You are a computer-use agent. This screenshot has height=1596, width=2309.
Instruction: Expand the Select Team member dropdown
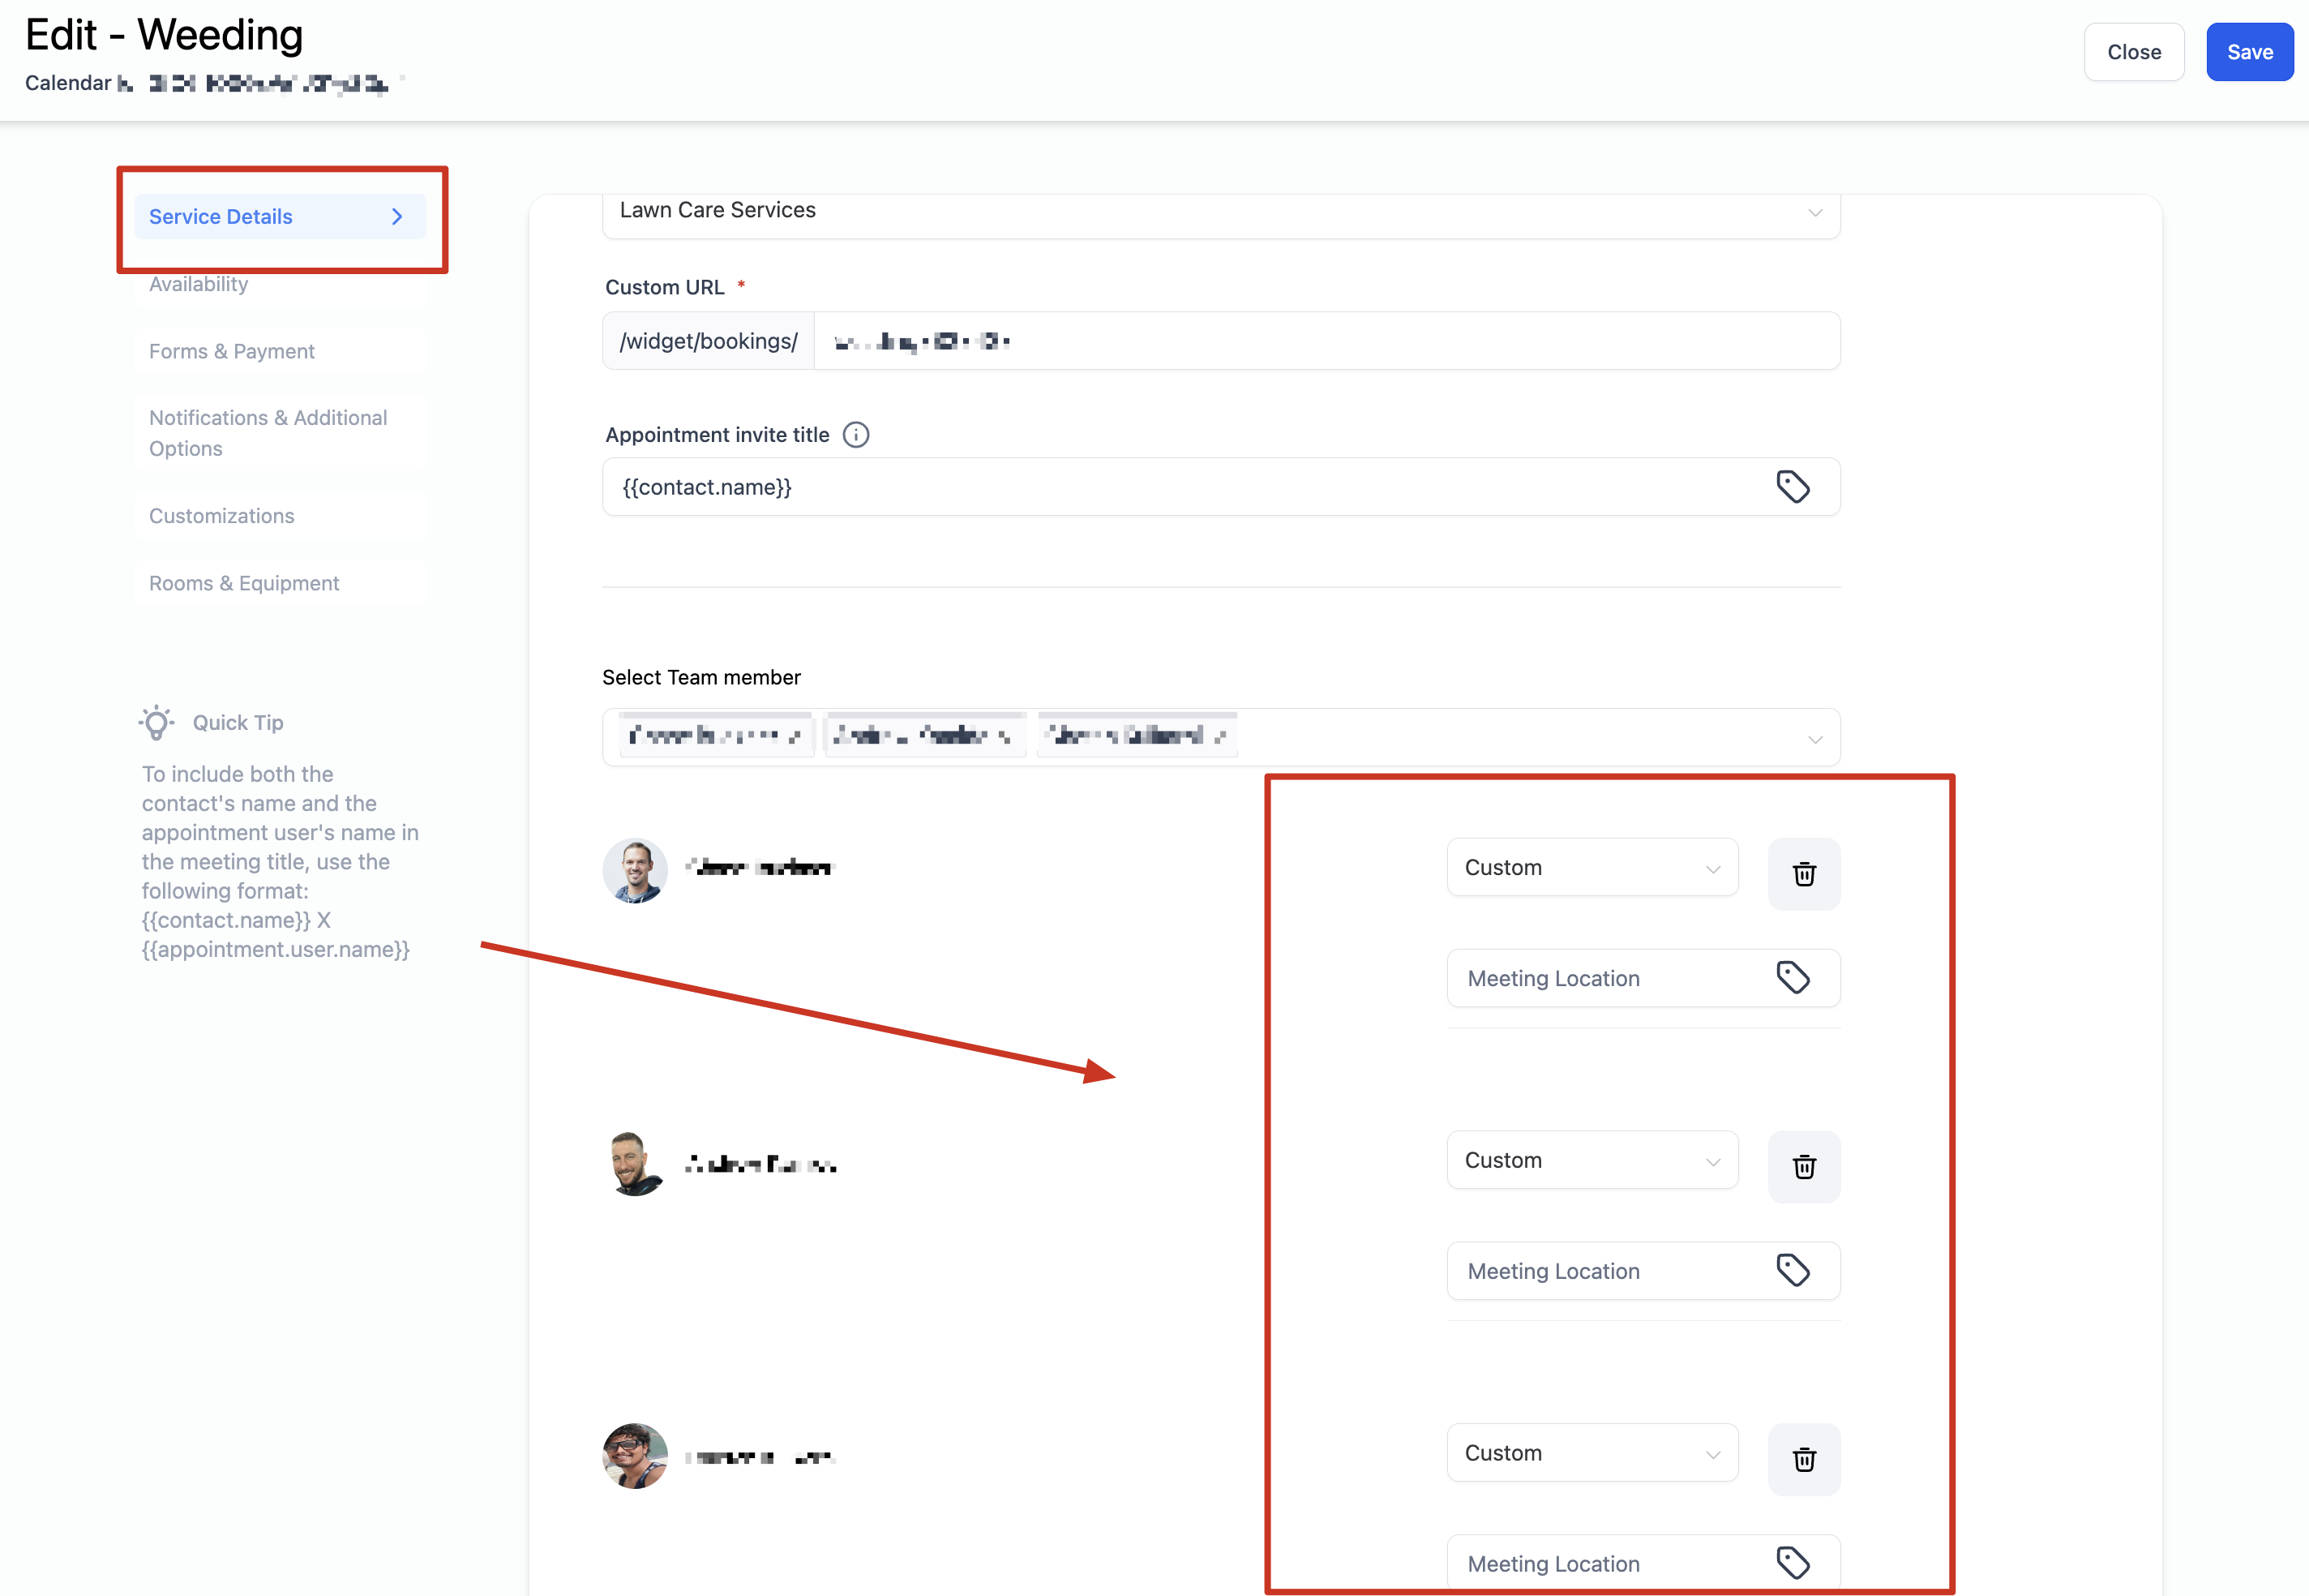click(x=1814, y=739)
